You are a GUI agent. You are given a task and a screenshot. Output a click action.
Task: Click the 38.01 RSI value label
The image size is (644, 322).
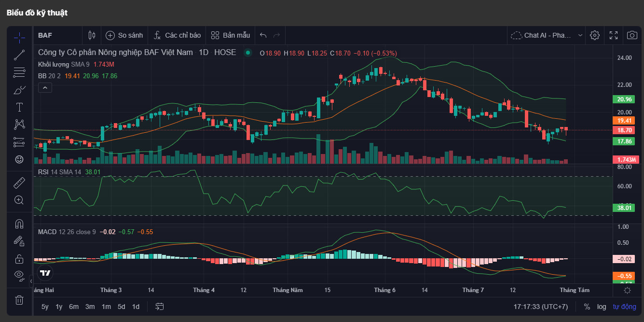[623, 208]
